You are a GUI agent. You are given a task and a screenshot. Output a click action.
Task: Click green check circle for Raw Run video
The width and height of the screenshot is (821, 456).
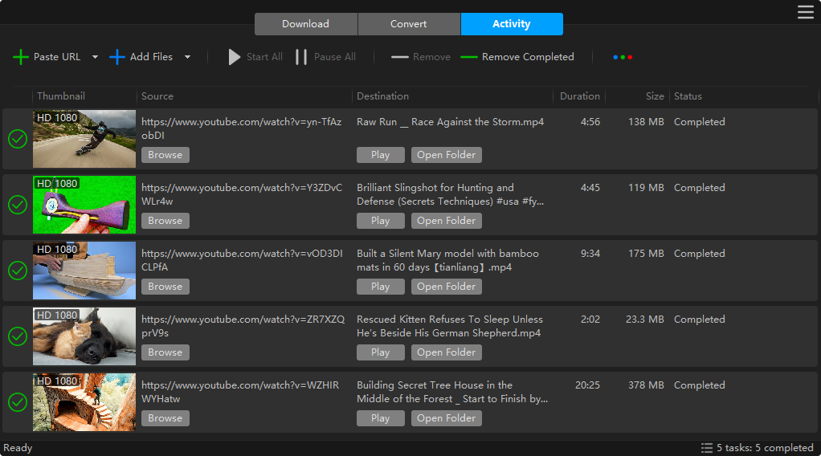click(18, 139)
